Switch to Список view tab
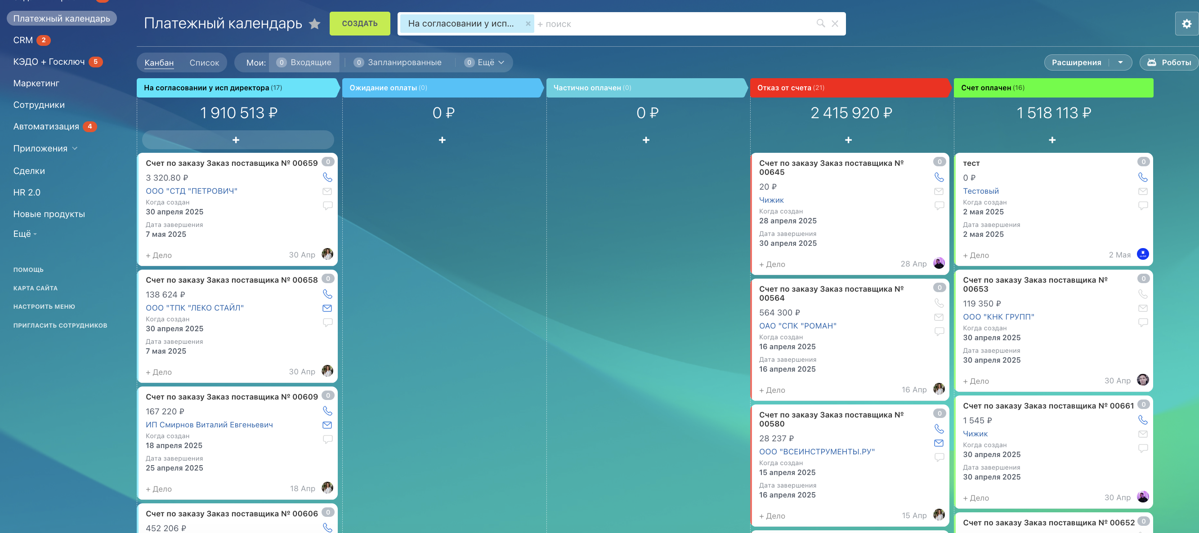The height and width of the screenshot is (533, 1199). pyautogui.click(x=204, y=63)
